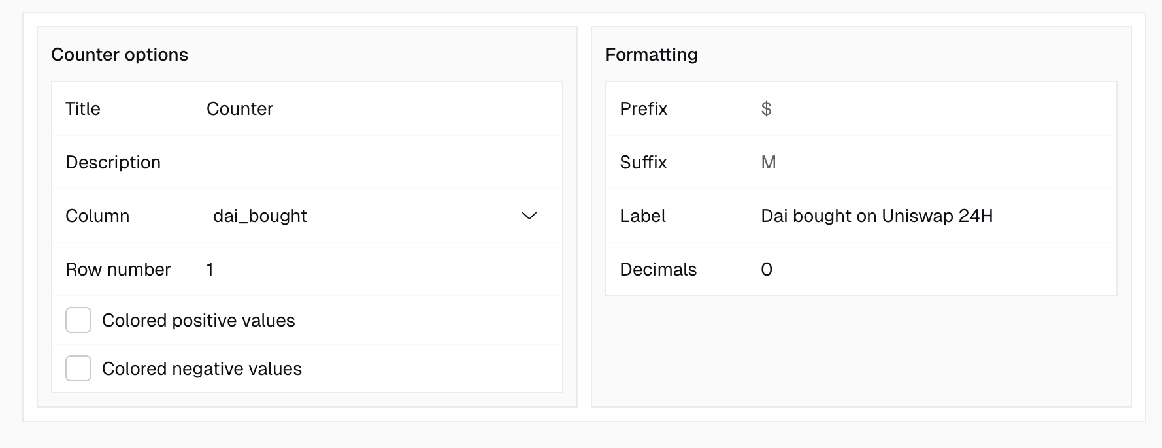The width and height of the screenshot is (1162, 448).
Task: Click into the empty Description field
Action: point(379,162)
